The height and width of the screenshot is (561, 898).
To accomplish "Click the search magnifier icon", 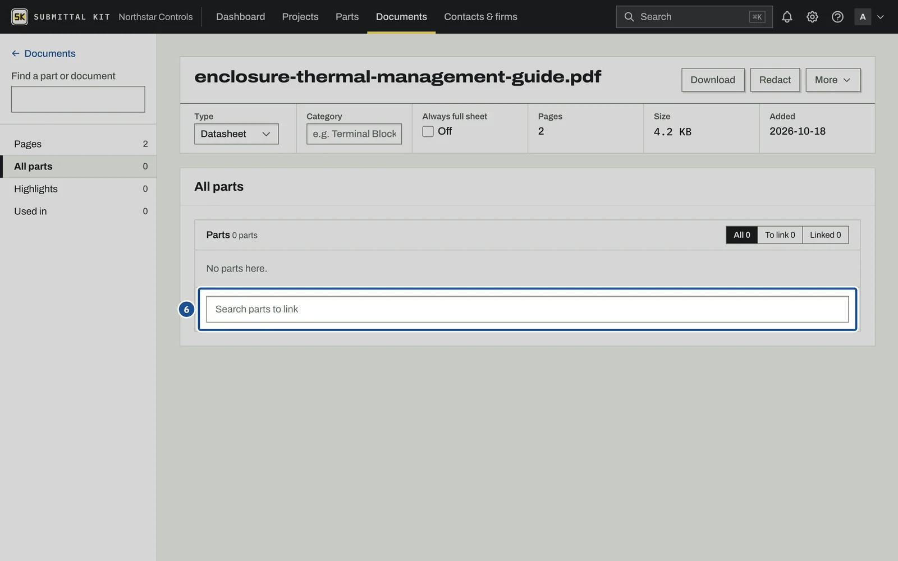I will (x=629, y=17).
